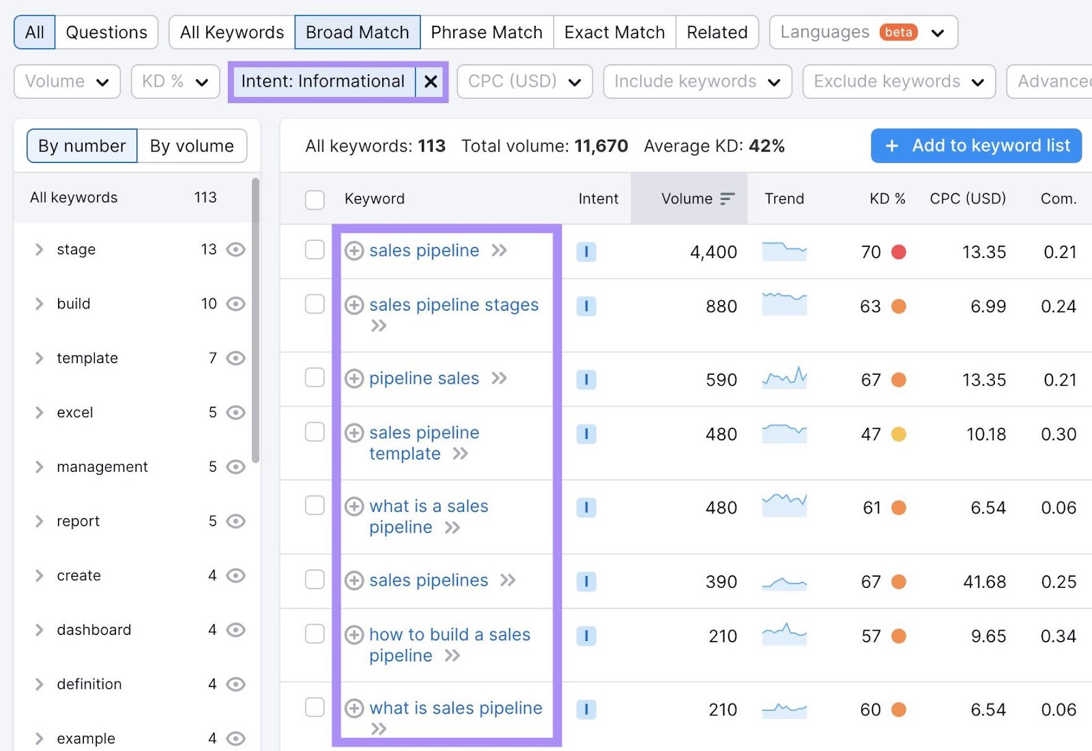Click the Add to keyword list button
Viewport: 1092px width, 751px height.
click(x=975, y=145)
